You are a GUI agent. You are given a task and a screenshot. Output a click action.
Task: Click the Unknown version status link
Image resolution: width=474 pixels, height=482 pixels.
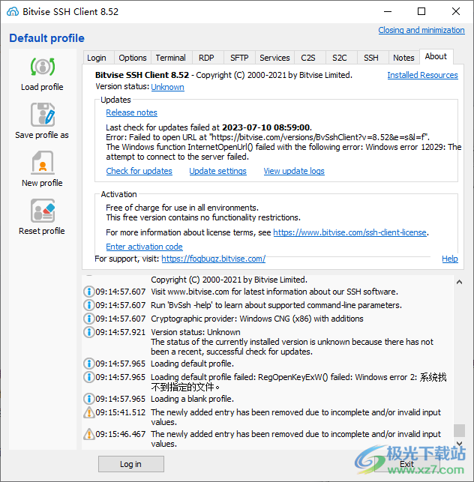coord(168,87)
